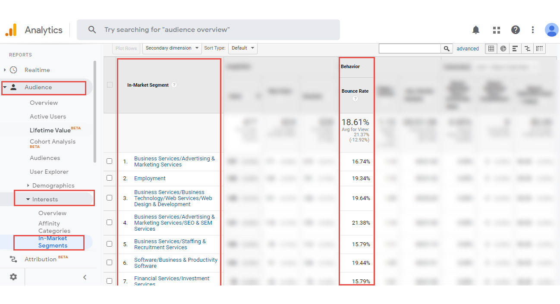The height and width of the screenshot is (304, 560).
Task: Click the Plot Rows button
Action: point(126,48)
